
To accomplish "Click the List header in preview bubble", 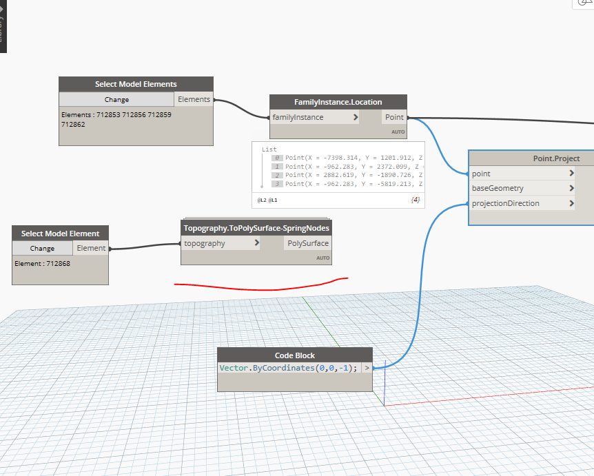I will [269, 149].
